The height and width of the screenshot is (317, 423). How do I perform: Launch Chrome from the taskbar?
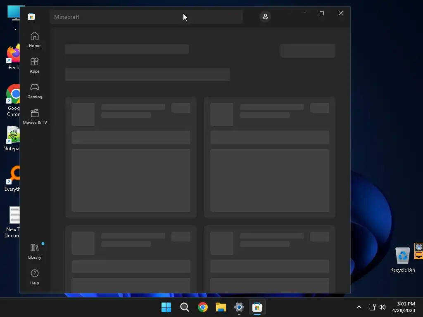pos(202,307)
